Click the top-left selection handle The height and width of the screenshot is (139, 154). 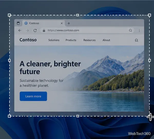pos(9,15)
